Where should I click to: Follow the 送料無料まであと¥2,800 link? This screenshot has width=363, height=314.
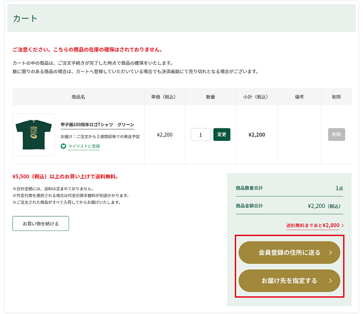click(x=312, y=225)
